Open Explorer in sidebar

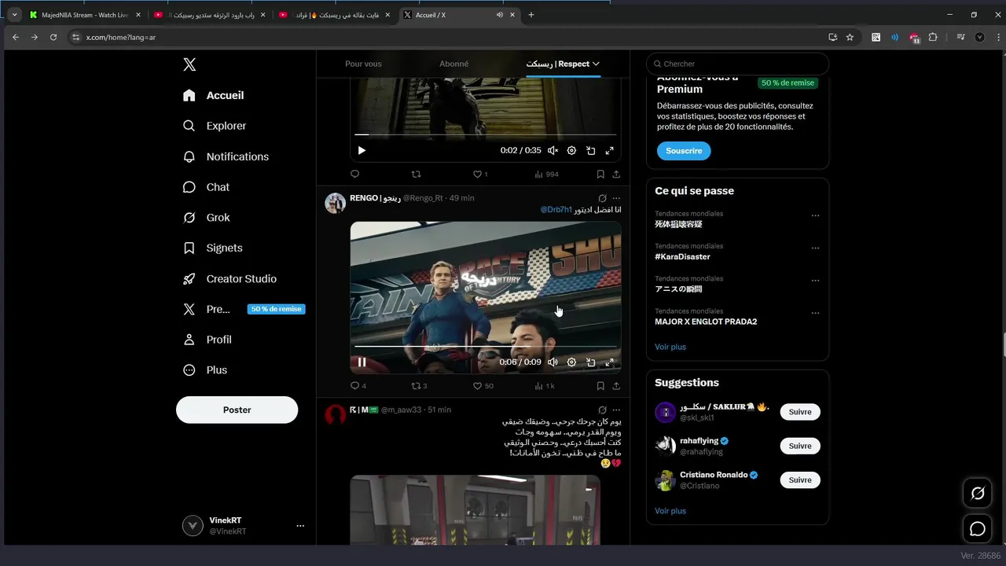coord(215,126)
